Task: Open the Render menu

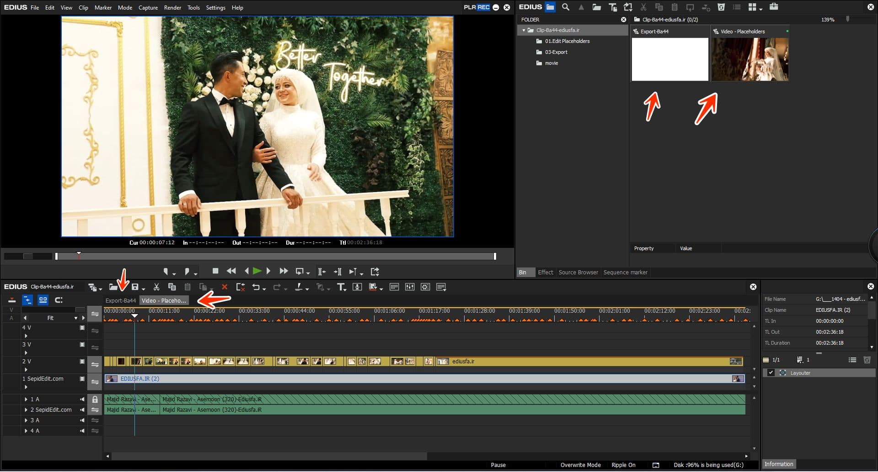Action: point(172,7)
